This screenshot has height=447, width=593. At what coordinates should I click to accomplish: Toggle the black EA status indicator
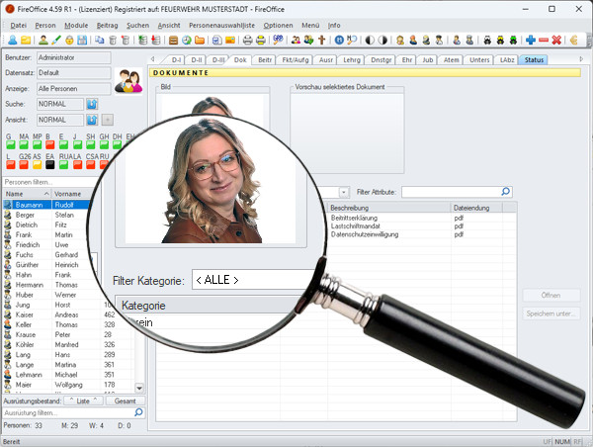[48, 165]
